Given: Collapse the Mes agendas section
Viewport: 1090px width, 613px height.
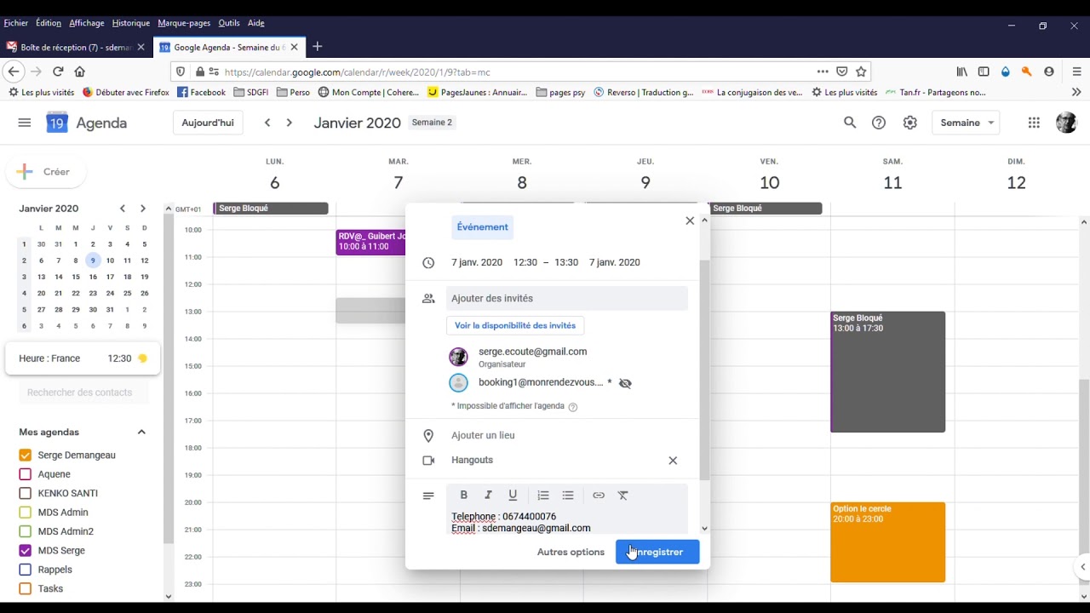Looking at the screenshot, I should pyautogui.click(x=141, y=432).
